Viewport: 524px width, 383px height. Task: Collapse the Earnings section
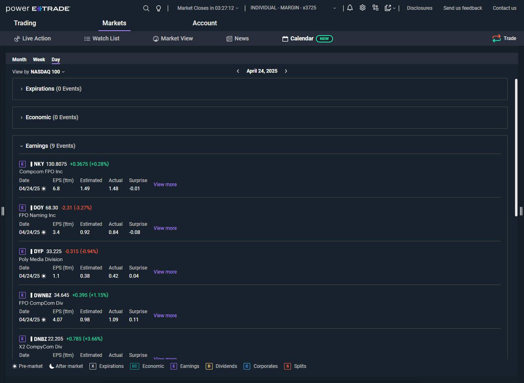[x=22, y=146]
